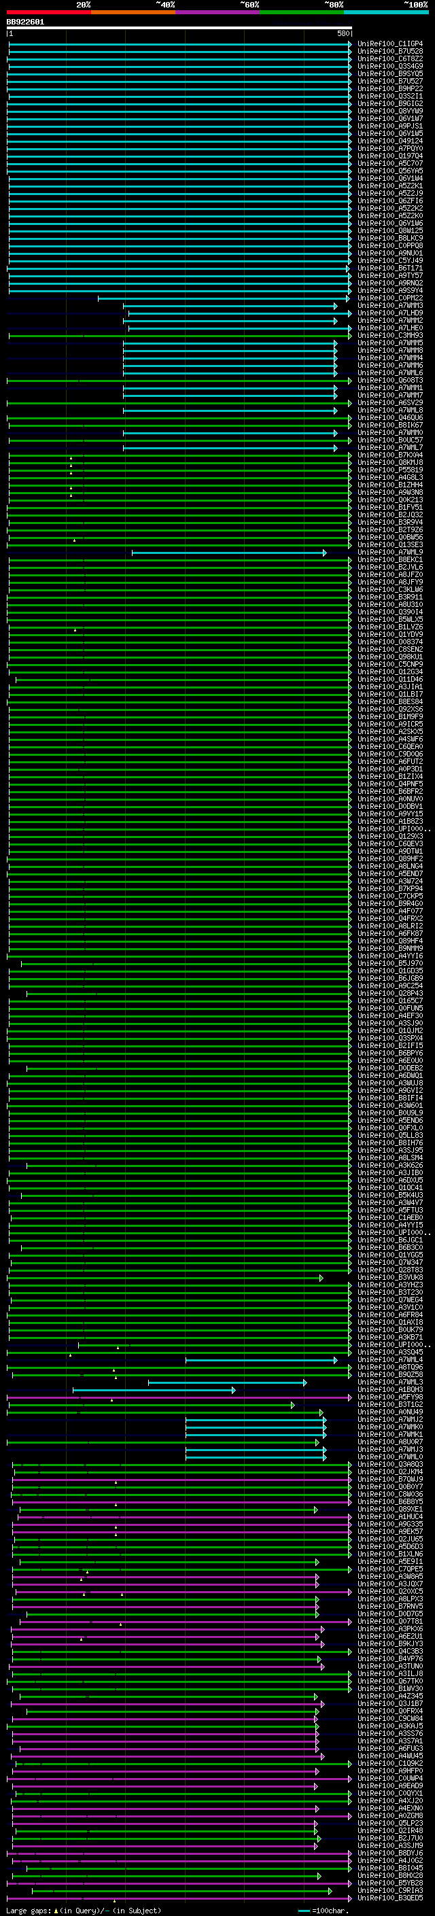Select label UniRef100_A8U0R7

[389, 1442]
